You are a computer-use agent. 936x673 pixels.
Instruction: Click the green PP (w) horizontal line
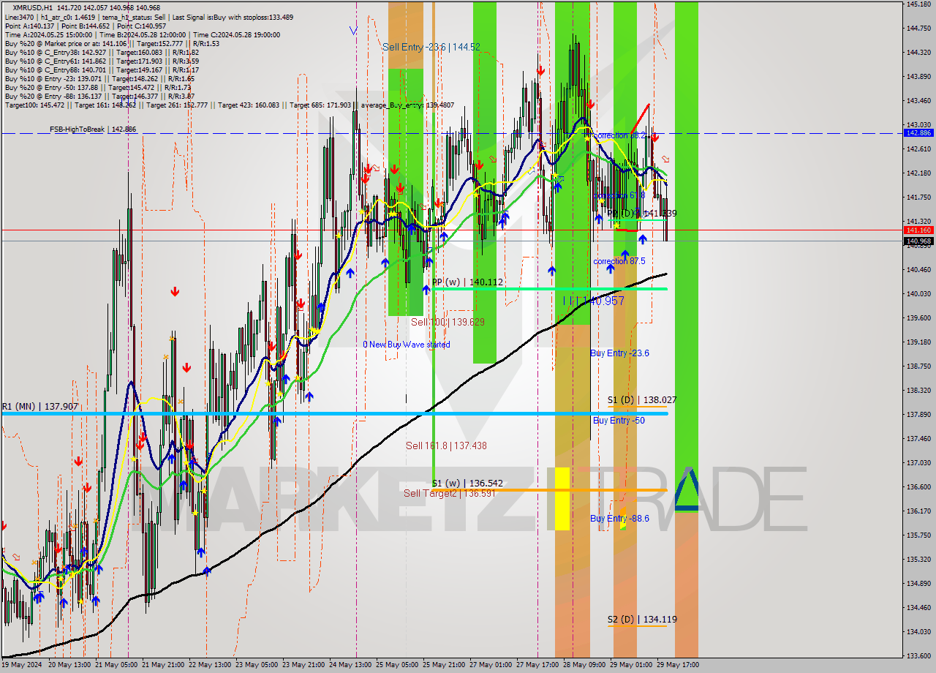tap(549, 289)
